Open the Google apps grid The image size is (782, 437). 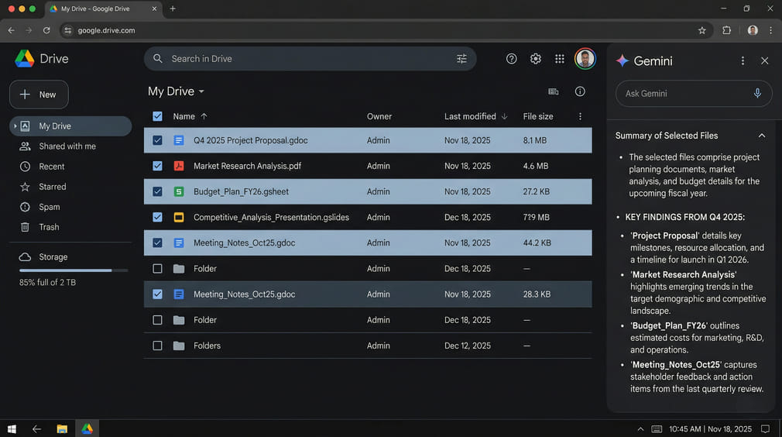[560, 59]
